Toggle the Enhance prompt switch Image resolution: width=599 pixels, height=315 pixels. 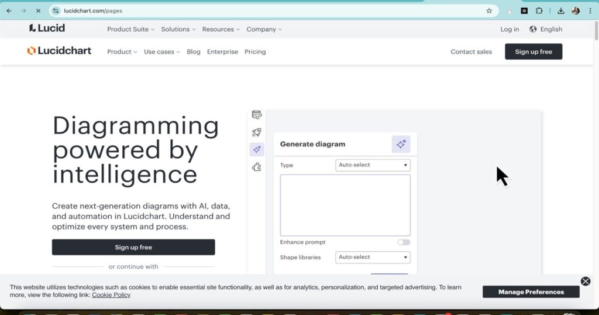[x=404, y=242]
